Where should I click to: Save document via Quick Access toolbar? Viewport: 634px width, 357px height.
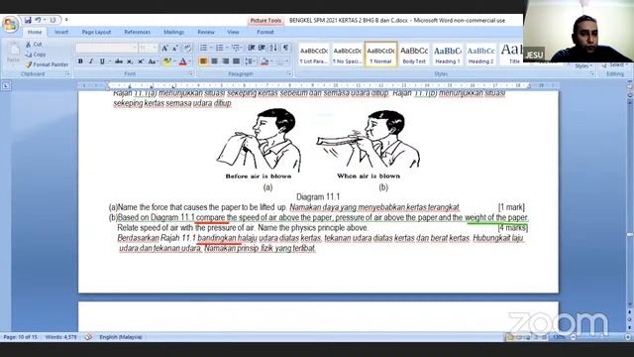click(x=28, y=20)
